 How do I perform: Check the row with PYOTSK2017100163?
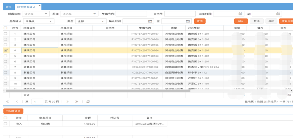(x=6, y=56)
